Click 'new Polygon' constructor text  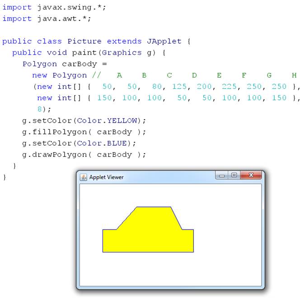[60, 75]
